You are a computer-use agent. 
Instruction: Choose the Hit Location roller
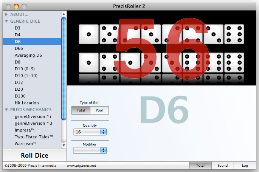32,103
